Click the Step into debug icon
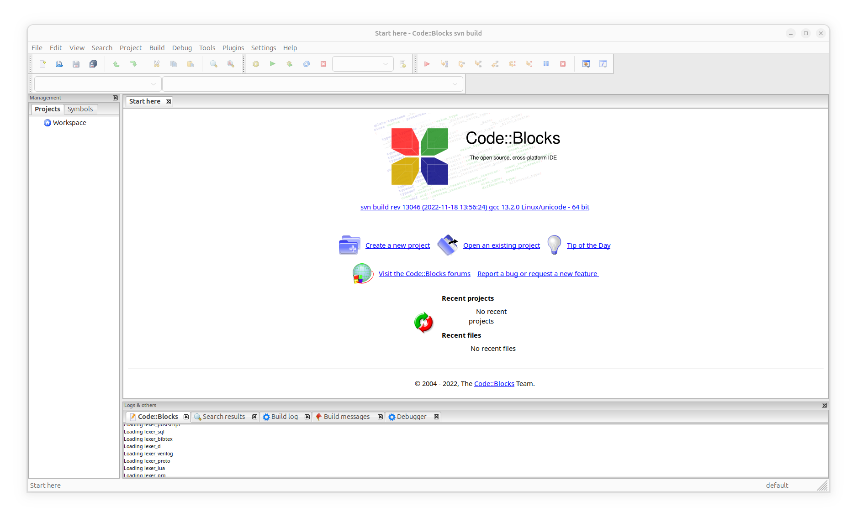 (x=478, y=64)
